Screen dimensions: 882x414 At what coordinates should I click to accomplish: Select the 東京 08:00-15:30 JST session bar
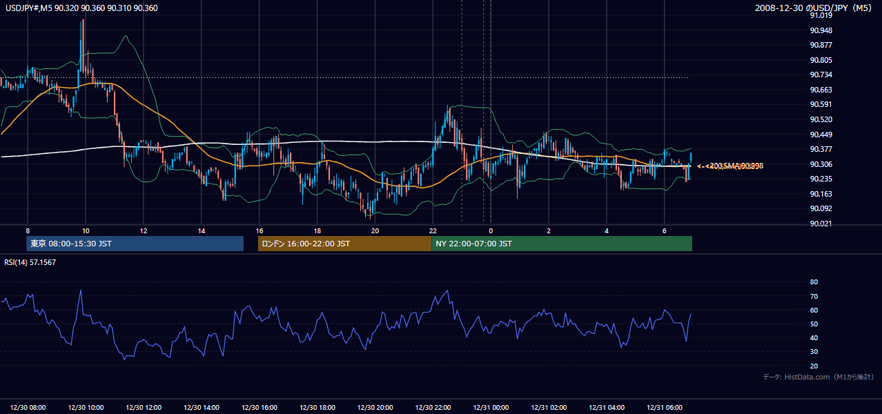tap(135, 244)
